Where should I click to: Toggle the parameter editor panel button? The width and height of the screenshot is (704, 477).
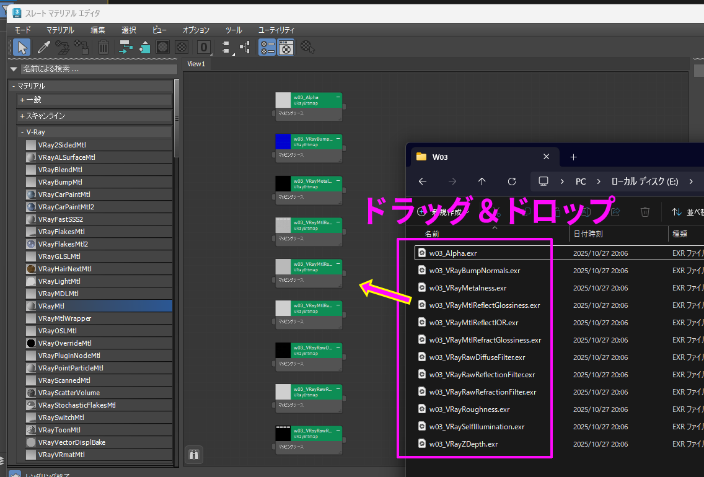point(286,47)
